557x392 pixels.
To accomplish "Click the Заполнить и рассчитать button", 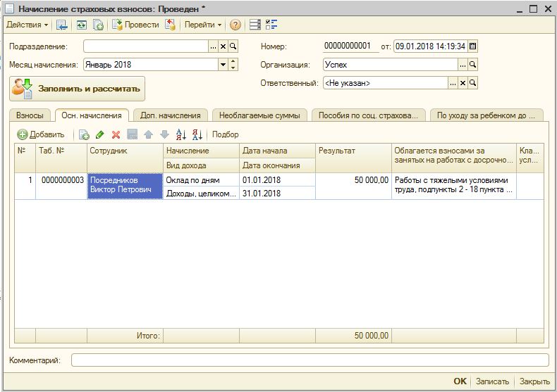I will pos(78,89).
